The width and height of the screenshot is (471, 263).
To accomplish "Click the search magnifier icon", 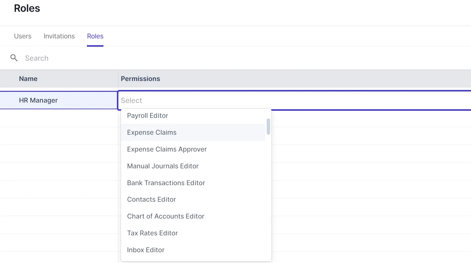I will (14, 58).
